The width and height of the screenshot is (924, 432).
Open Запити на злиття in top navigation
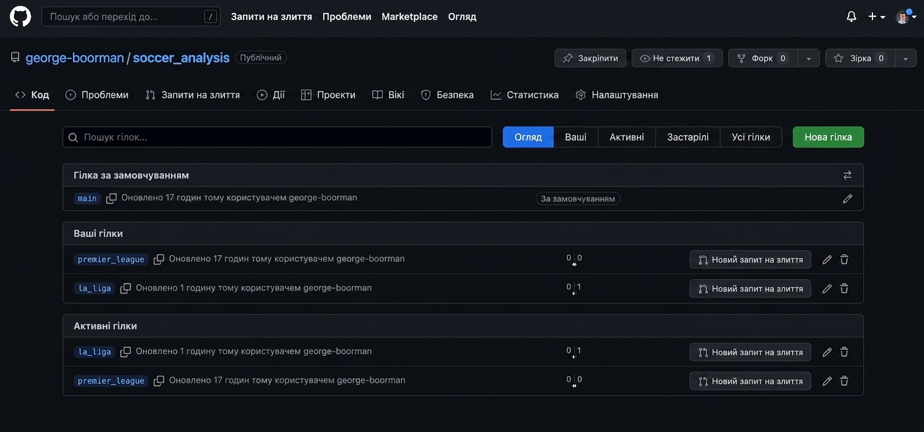(271, 17)
